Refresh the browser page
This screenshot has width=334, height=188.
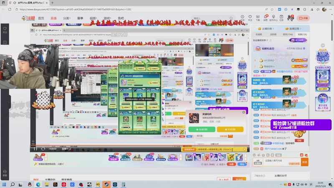(10, 9)
